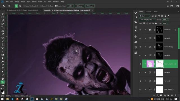The width and height of the screenshot is (180, 101).
Task: Select the Brush tool
Action: [3, 41]
